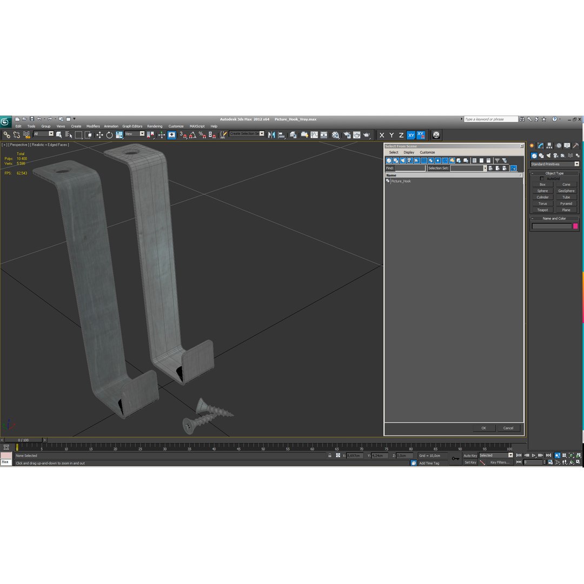Toggle Window/Crossing selection mode

pyautogui.click(x=88, y=135)
